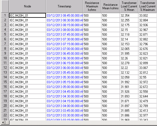This screenshot has height=126, width=157.
Task: Click the horizontal scrollbar thumb
Action: (x=7, y=122)
